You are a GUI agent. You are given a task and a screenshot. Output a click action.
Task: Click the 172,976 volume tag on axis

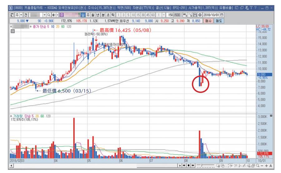(x=265, y=154)
